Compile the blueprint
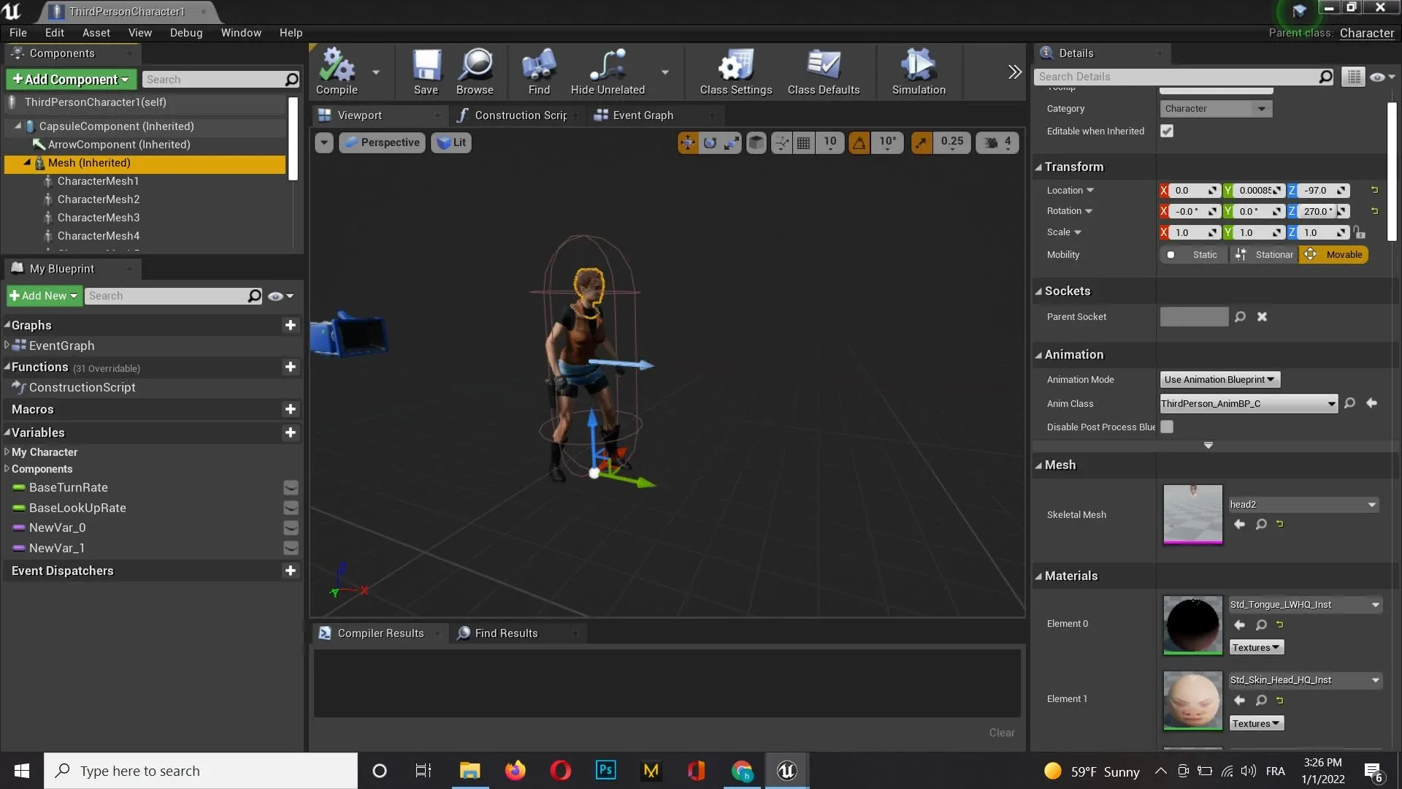The height and width of the screenshot is (789, 1402). (337, 69)
